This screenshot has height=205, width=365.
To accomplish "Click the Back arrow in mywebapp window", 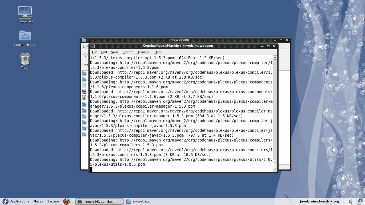I will [85, 55].
